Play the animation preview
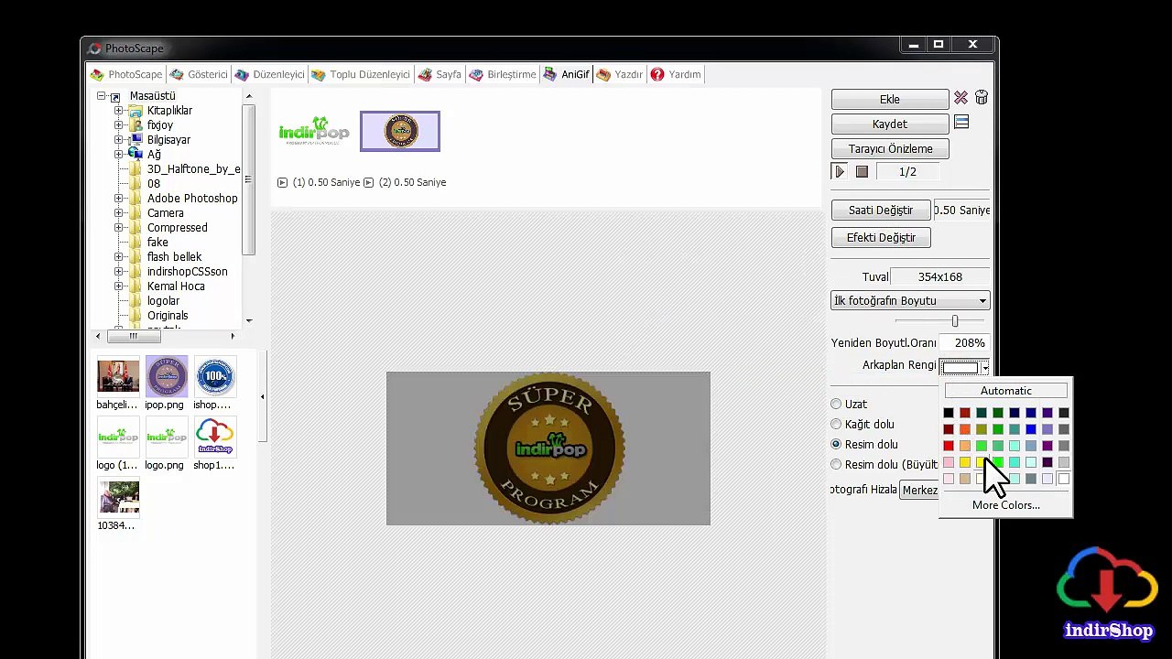1172x659 pixels. (840, 172)
